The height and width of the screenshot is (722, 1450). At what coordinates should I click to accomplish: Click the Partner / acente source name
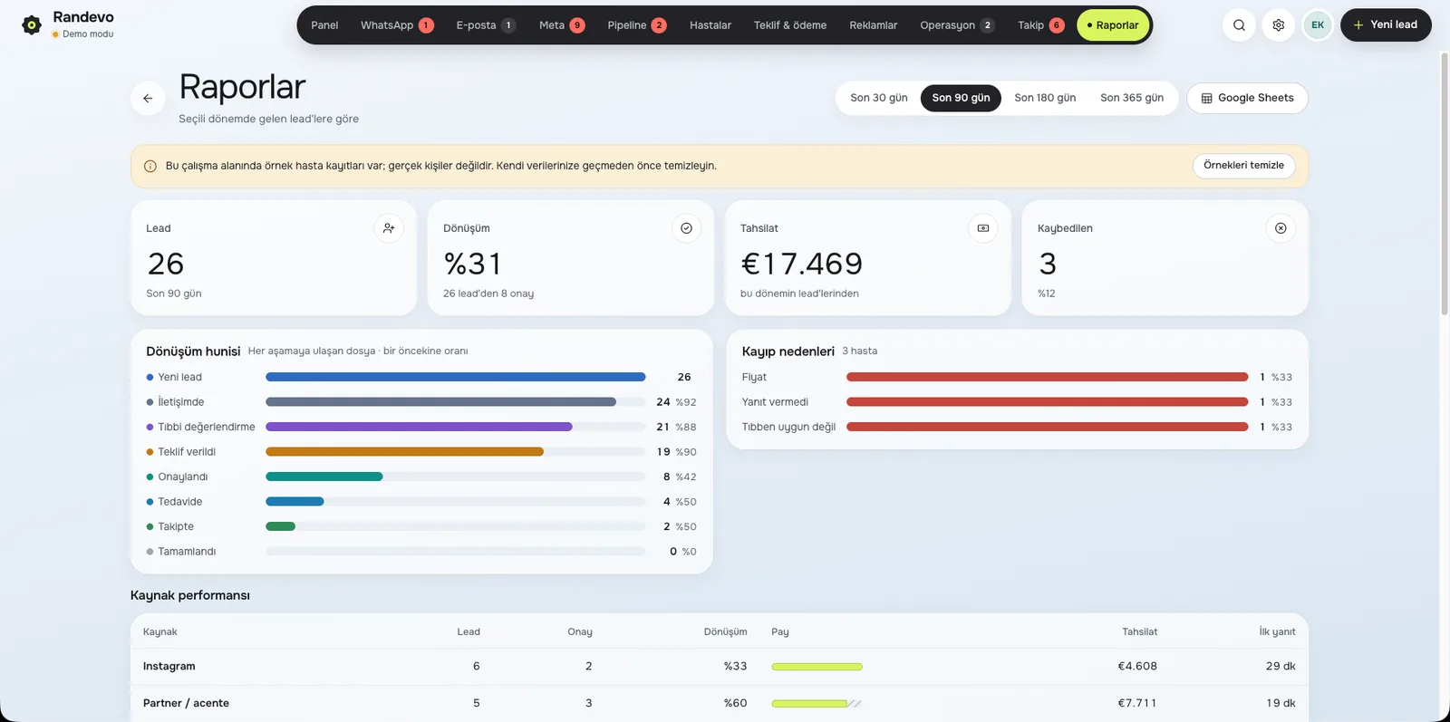186,704
